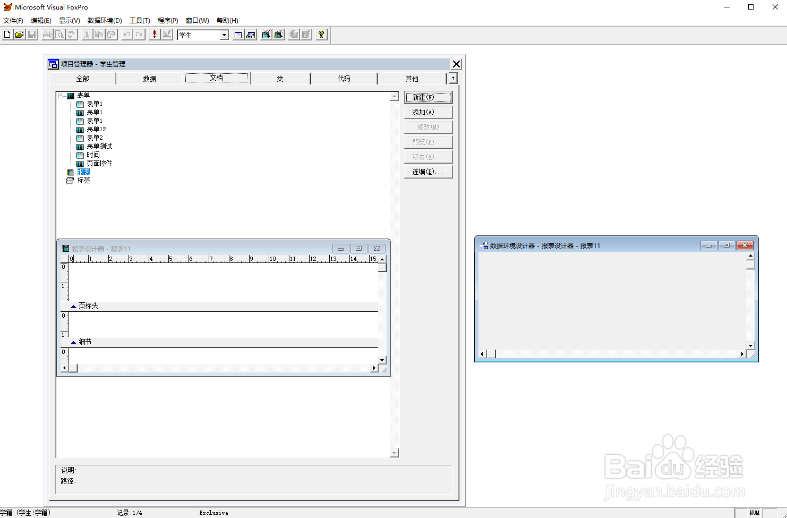Click the ABC spelling check icon
The width and height of the screenshot is (787, 518).
click(72, 35)
